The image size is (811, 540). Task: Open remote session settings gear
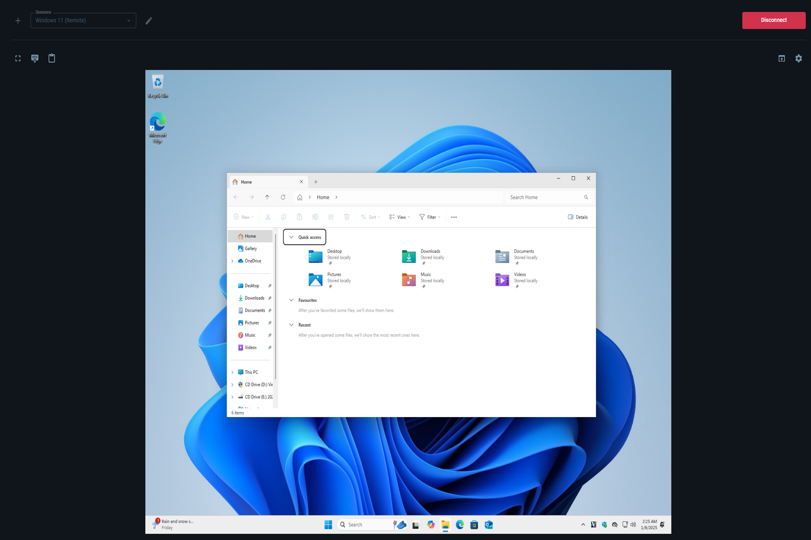click(798, 58)
